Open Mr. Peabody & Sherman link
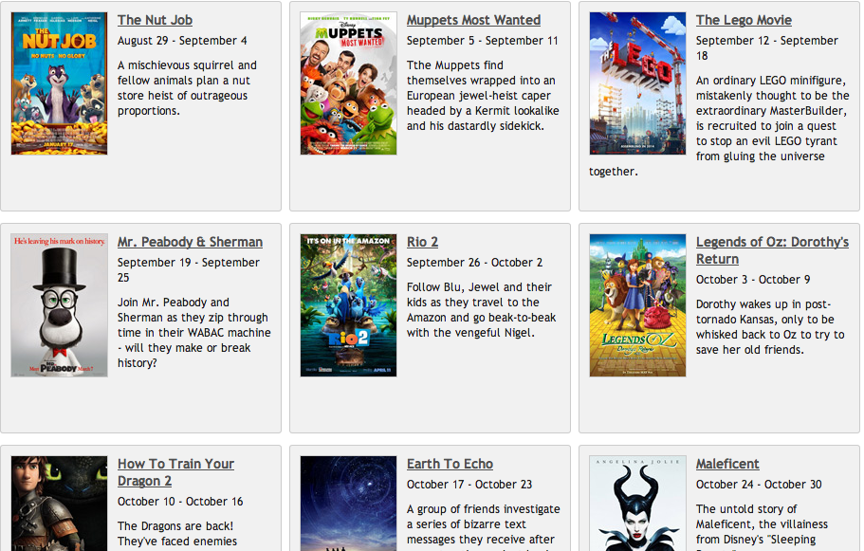The height and width of the screenshot is (551, 864). (x=190, y=242)
